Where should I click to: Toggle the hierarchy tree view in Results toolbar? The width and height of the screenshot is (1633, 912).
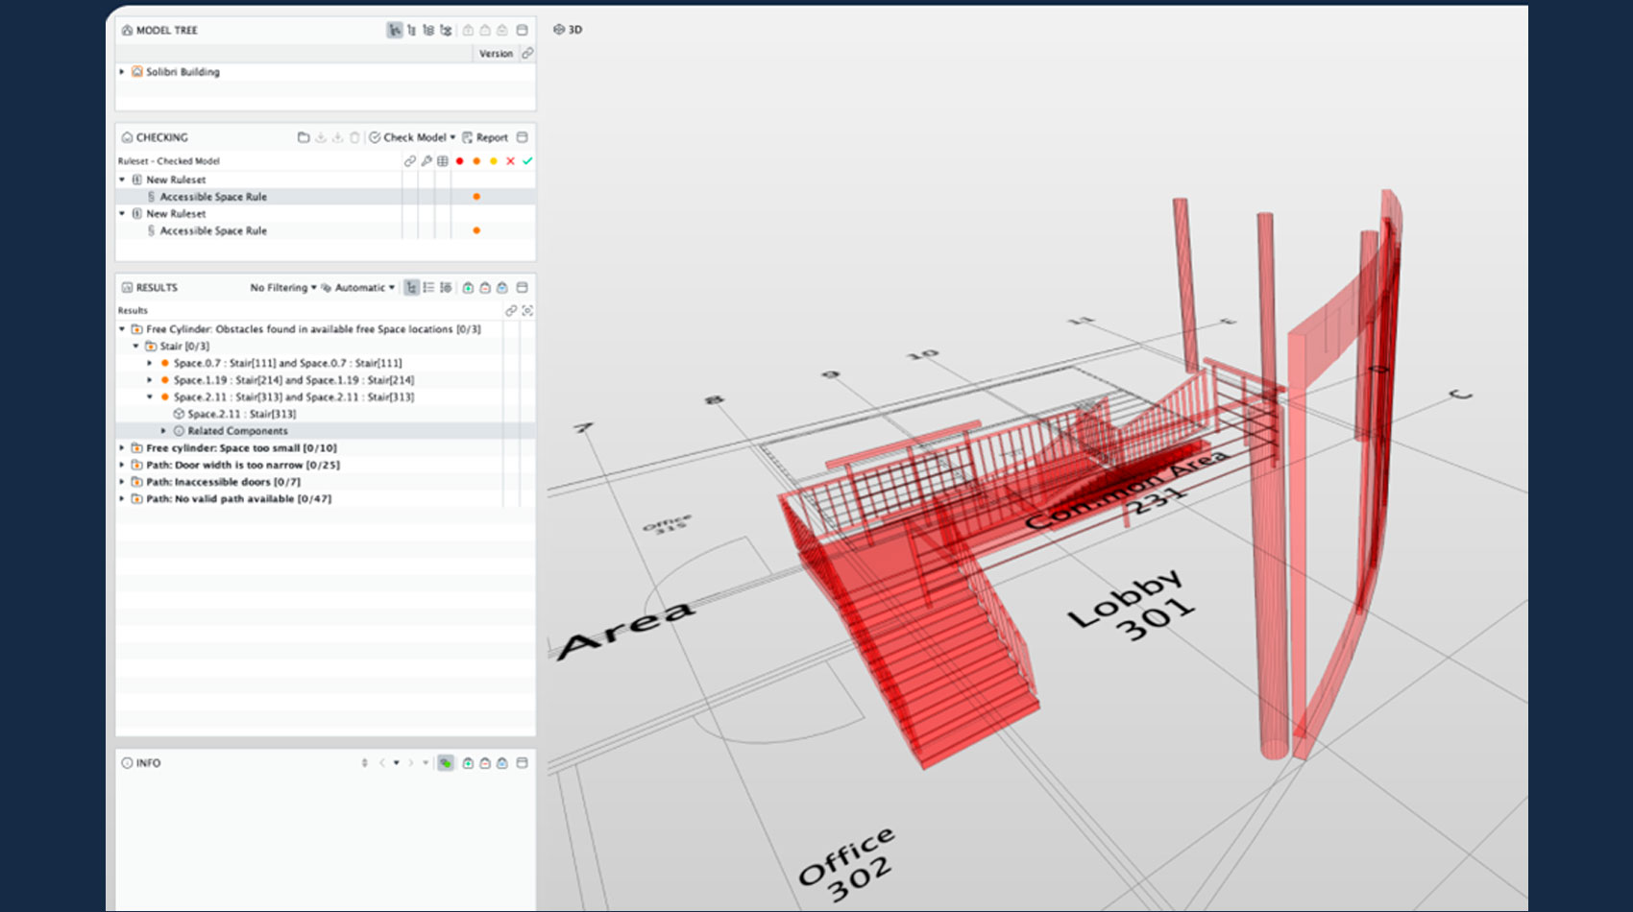411,288
